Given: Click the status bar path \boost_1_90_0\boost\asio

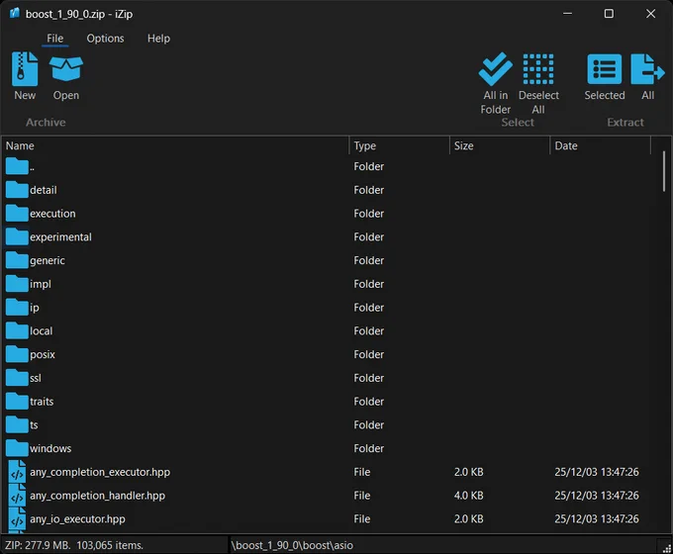Looking at the screenshot, I should click(292, 545).
